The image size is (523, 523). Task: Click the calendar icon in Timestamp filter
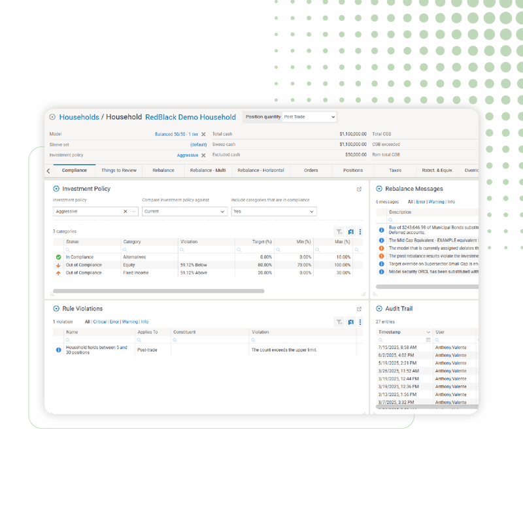(x=428, y=340)
